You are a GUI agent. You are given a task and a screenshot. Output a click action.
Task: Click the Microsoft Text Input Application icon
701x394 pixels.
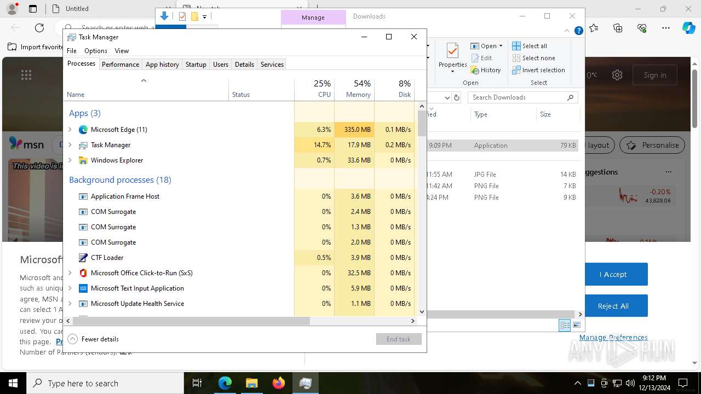tap(83, 288)
